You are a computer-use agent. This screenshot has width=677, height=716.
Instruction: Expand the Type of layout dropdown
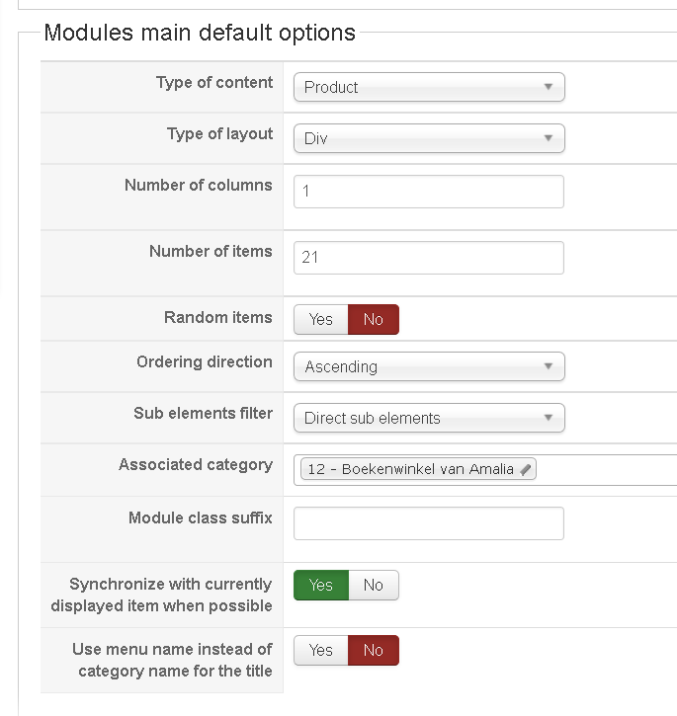pyautogui.click(x=429, y=138)
